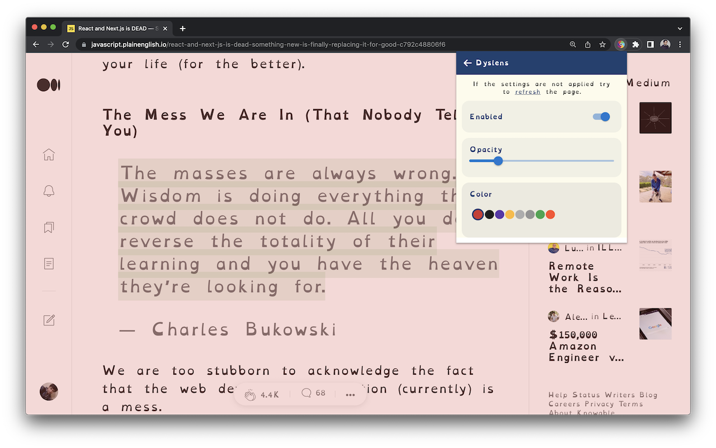This screenshot has height=448, width=716.
Task: Click the browser forward arrow
Action: [51, 44]
